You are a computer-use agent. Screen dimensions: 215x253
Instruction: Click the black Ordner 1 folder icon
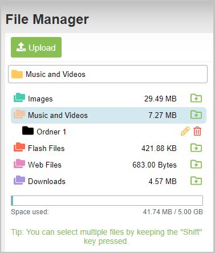point(28,130)
